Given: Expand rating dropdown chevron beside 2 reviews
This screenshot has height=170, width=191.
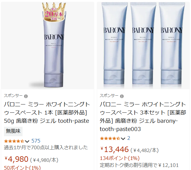Looking at the screenshot, I should (x=123, y=139).
